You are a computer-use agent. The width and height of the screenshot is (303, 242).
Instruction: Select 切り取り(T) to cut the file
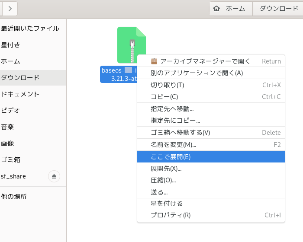[167, 85]
